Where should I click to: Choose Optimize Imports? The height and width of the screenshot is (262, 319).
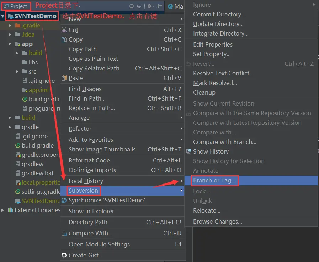pos(122,170)
